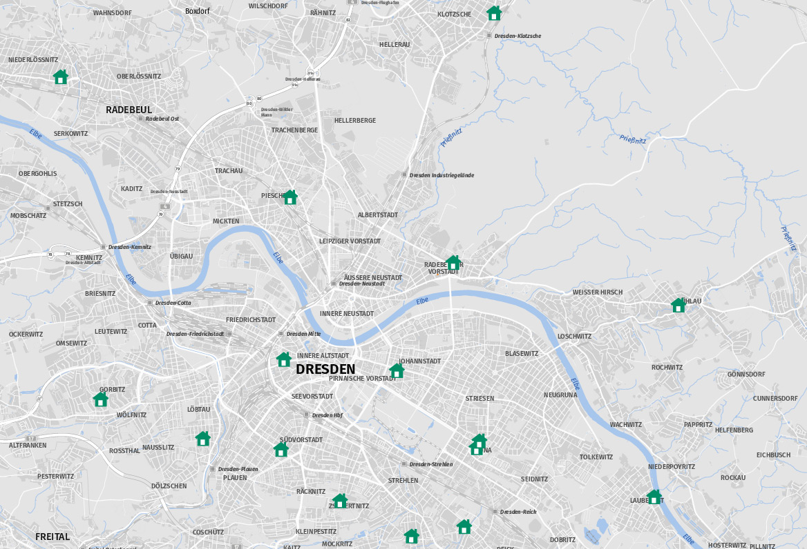Open house marker beside Innere Altstadt
This screenshot has width=807, height=549.
click(x=283, y=359)
